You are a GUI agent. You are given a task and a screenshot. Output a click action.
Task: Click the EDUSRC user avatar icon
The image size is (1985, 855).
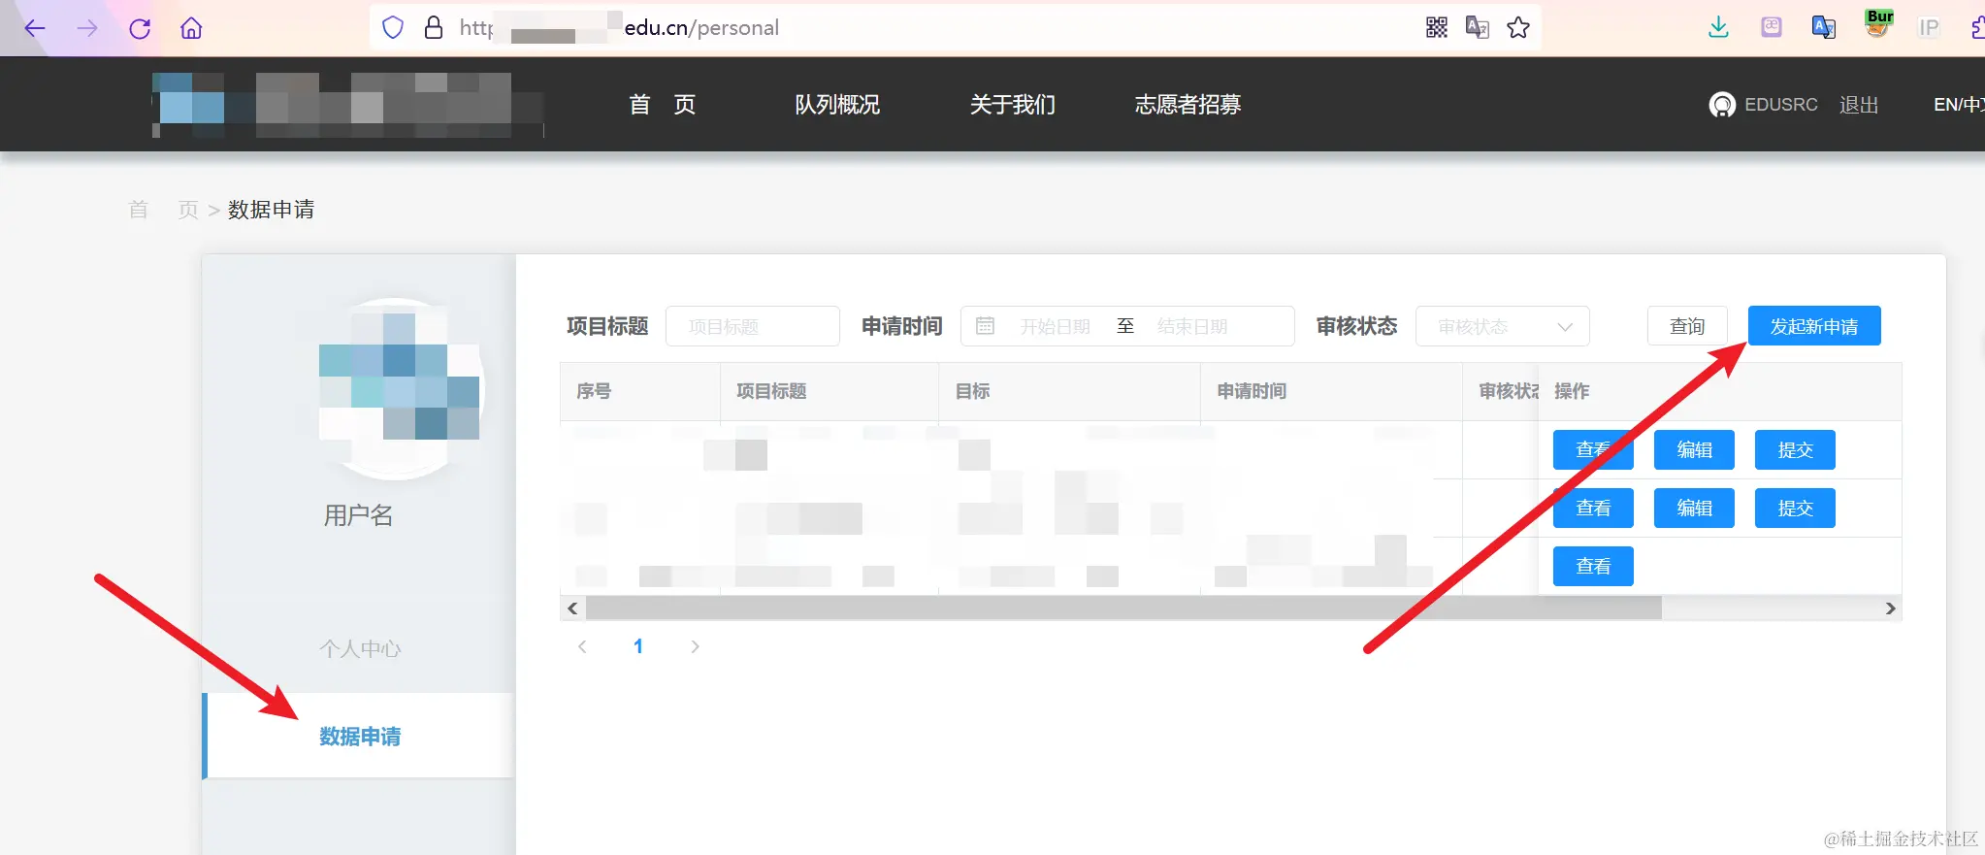[x=1722, y=105]
